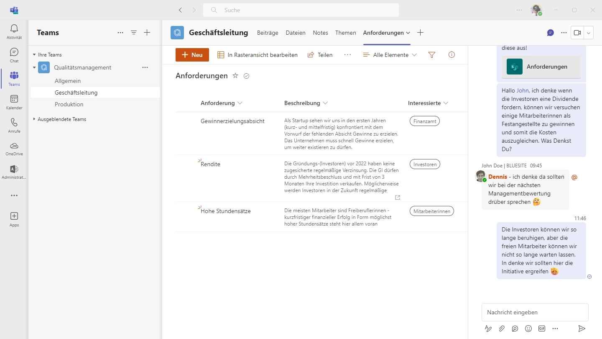Switch to the Dateien tab
Screen dimensions: 602x339
tap(296, 33)
